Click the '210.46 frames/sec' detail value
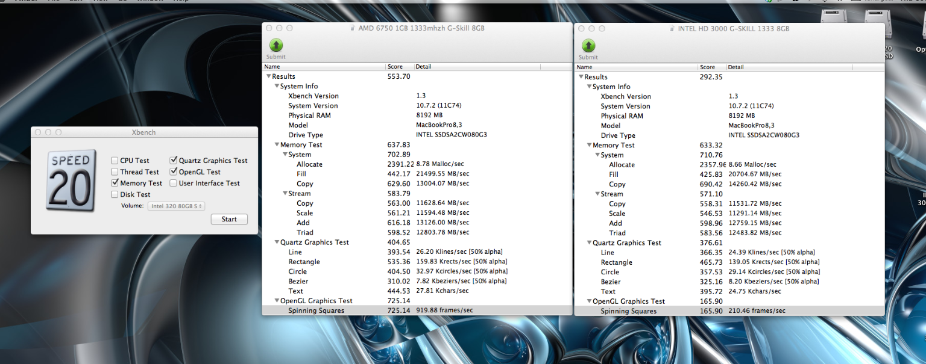926x364 pixels. pyautogui.click(x=757, y=311)
